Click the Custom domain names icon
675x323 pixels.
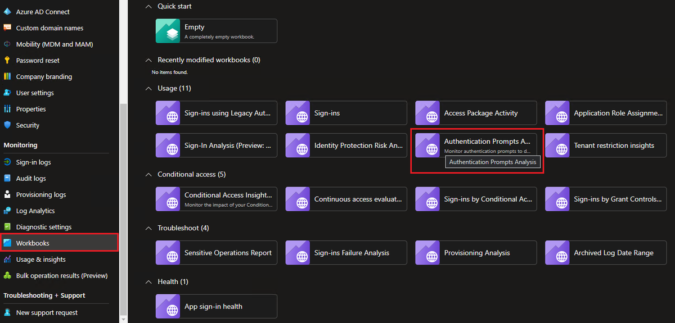pyautogui.click(x=7, y=28)
